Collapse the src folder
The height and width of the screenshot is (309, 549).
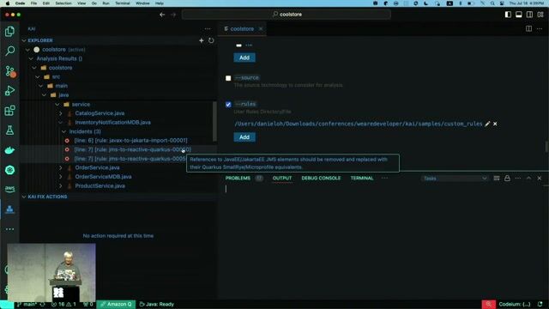pyautogui.click(x=38, y=76)
